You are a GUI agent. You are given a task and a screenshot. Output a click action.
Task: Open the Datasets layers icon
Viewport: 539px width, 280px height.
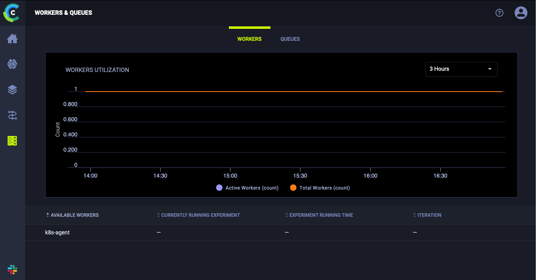(x=12, y=90)
